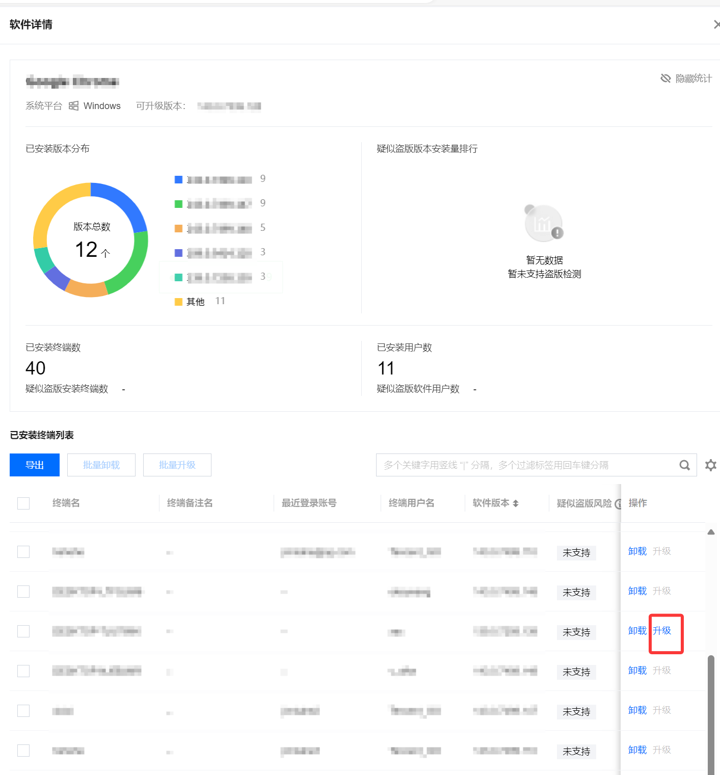Click the greyed 升级 link in the first row
Viewport: 720px width, 775px height.
click(662, 551)
